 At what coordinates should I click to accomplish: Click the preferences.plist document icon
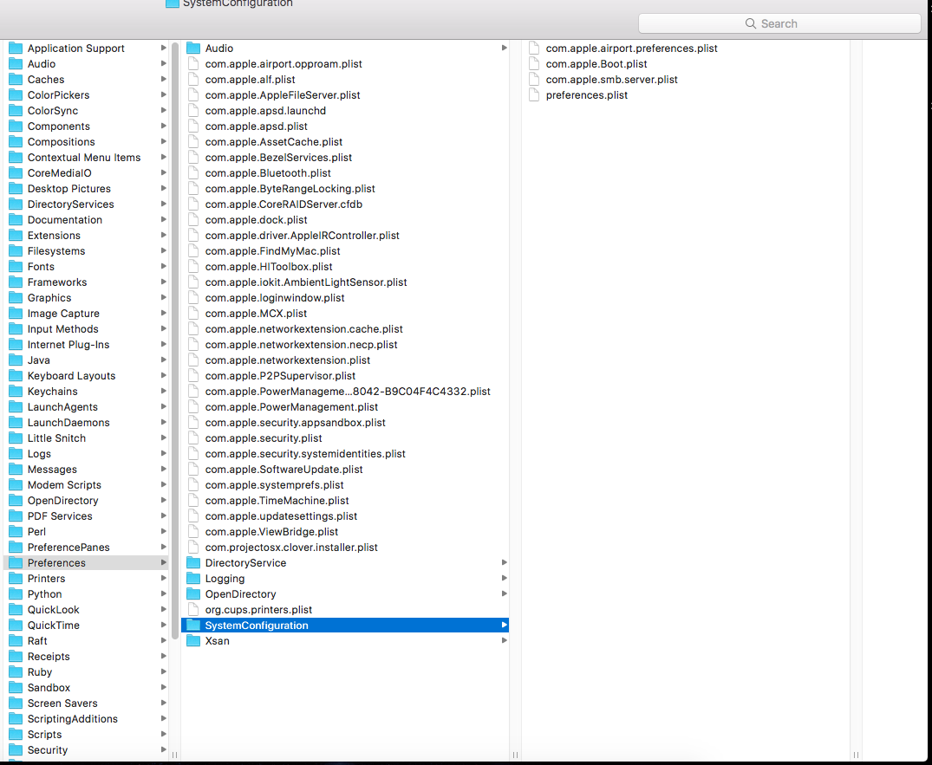534,95
